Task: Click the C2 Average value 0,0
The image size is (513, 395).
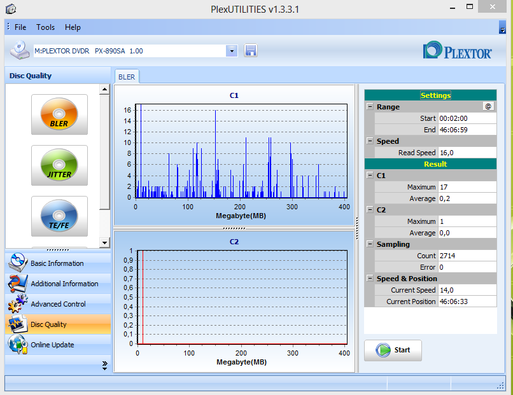Action: (467, 233)
